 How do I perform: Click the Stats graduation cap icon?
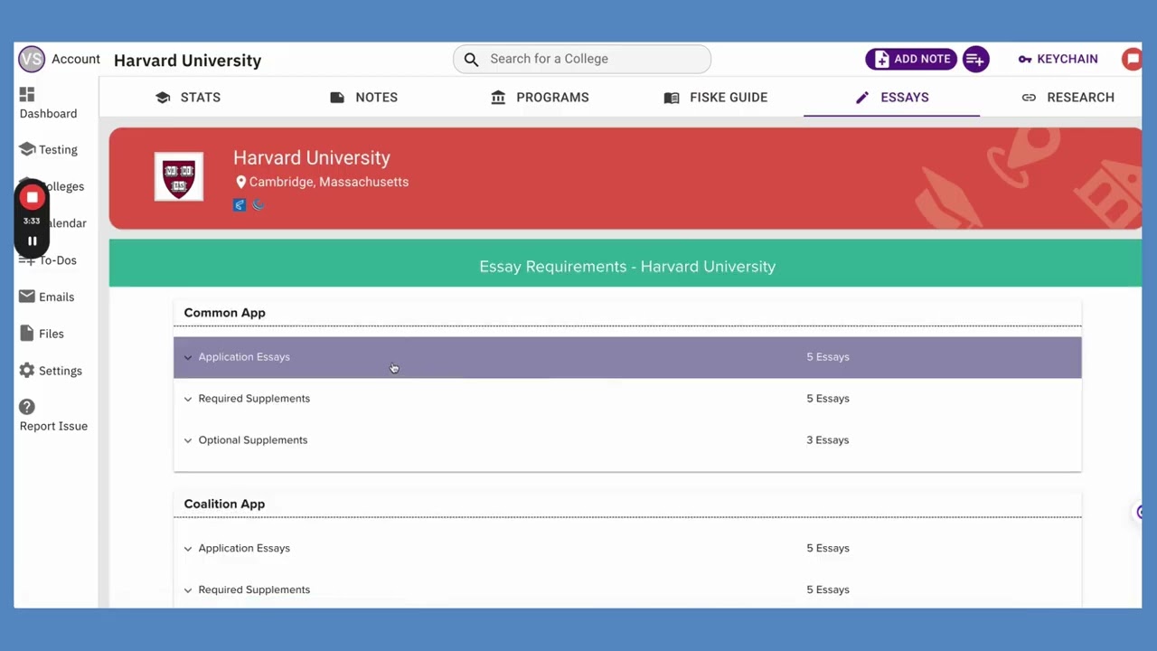point(163,98)
